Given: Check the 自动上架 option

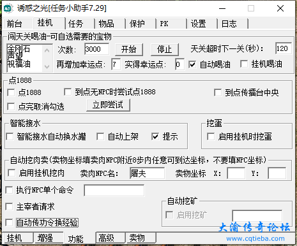Looking at the screenshot, I should click(100, 136).
